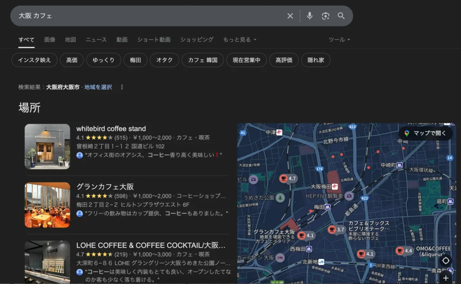Click the 西梅田 subway station icon
461x284 pixels.
(x=309, y=249)
